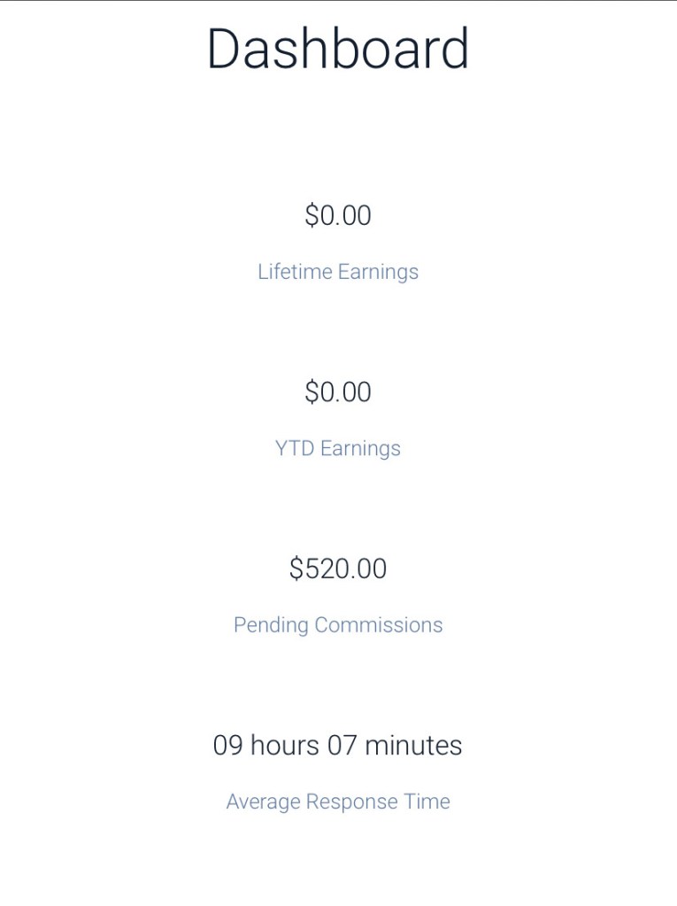The height and width of the screenshot is (906, 677).
Task: Click the word "Time" in the bottom label
Action: pyautogui.click(x=427, y=801)
